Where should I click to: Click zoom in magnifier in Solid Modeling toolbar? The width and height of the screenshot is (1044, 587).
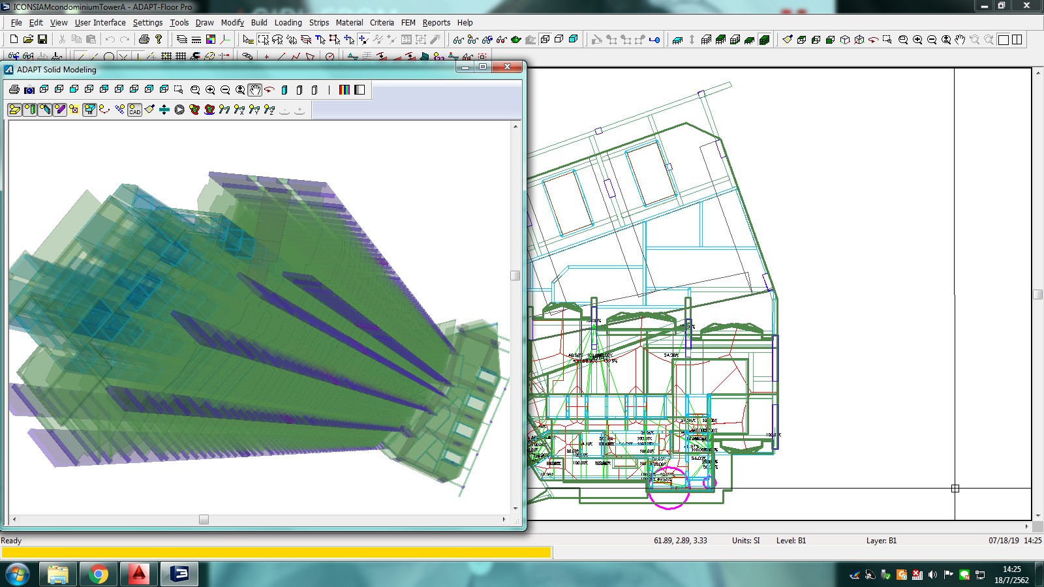click(x=210, y=90)
